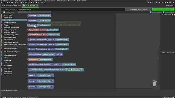Click the orange export mod icon
The image size is (175, 98).
(x=173, y=2)
